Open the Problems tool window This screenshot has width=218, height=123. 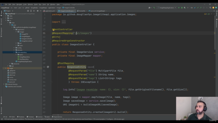pyautogui.click(x=20, y=117)
